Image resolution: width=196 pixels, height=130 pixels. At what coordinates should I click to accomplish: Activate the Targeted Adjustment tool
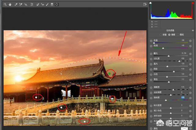(x=26, y=5)
